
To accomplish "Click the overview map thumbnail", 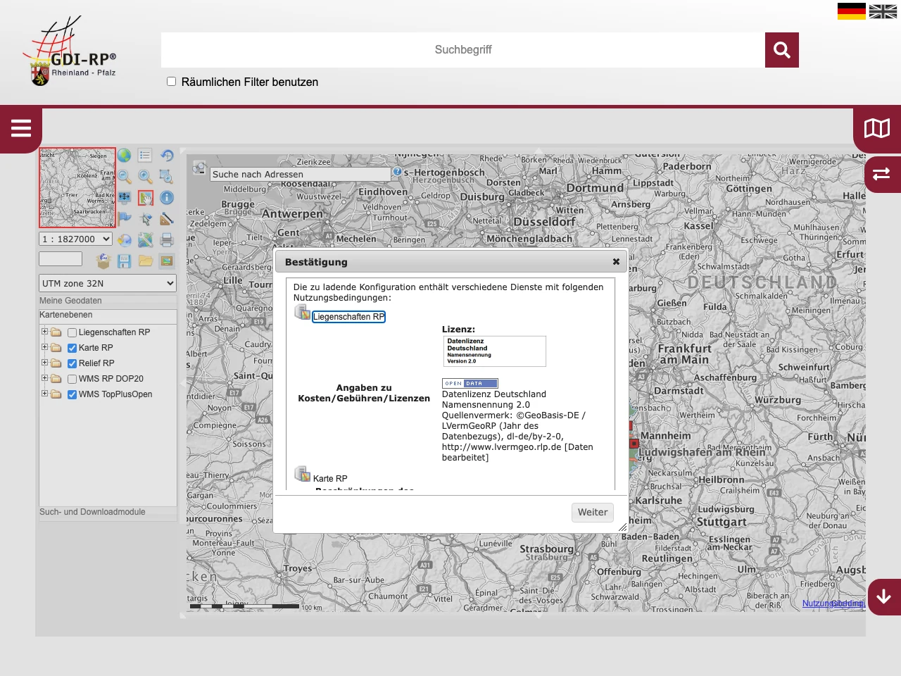I will [77, 187].
